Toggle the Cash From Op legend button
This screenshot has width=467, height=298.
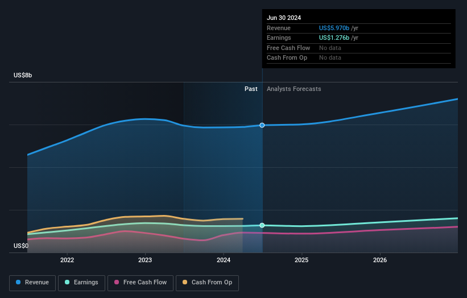[207, 283]
